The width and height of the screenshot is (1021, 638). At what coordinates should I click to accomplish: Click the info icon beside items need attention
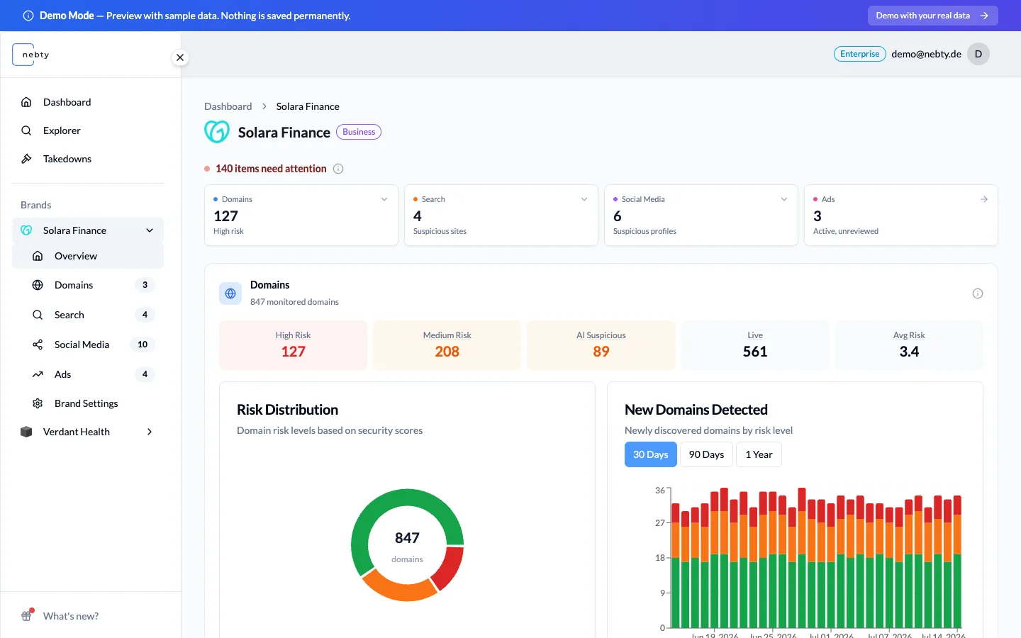pyautogui.click(x=338, y=169)
